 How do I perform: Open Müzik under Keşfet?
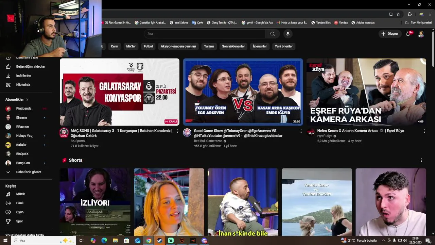click(26, 194)
